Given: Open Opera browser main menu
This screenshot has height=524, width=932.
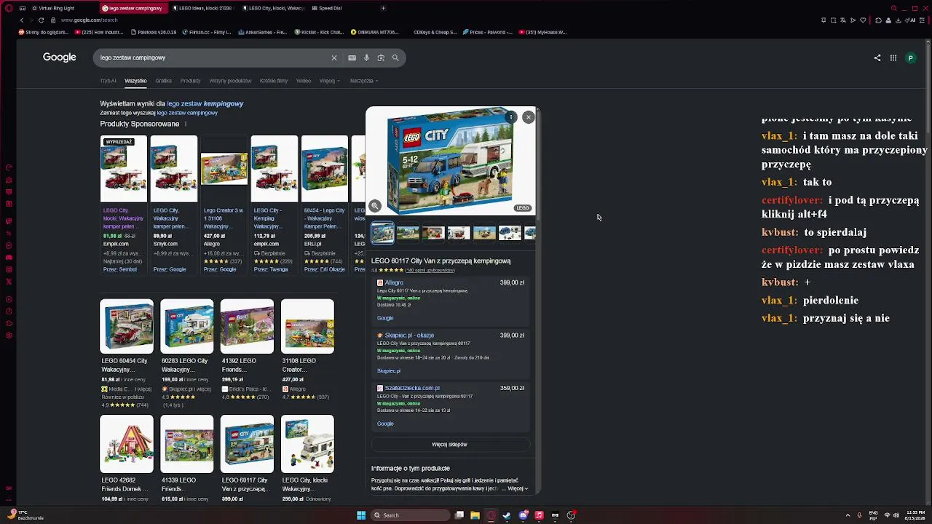Looking at the screenshot, I should 10,8.
